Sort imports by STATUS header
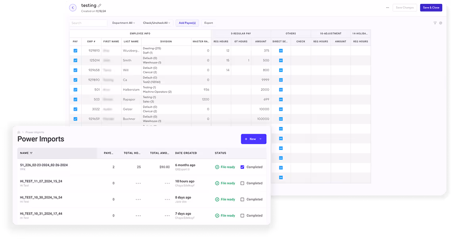The image size is (452, 239). pyautogui.click(x=220, y=153)
